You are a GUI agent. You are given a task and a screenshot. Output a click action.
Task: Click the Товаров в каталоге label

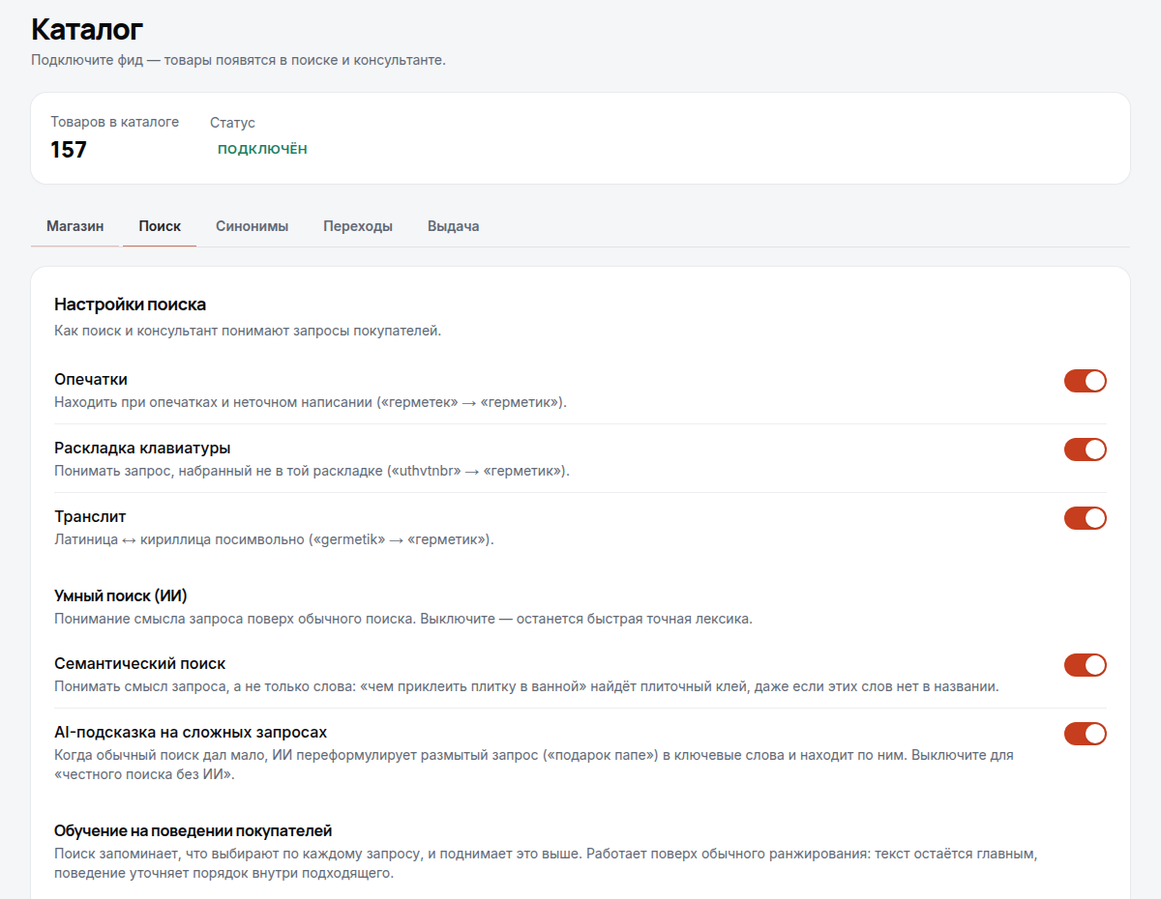[114, 122]
